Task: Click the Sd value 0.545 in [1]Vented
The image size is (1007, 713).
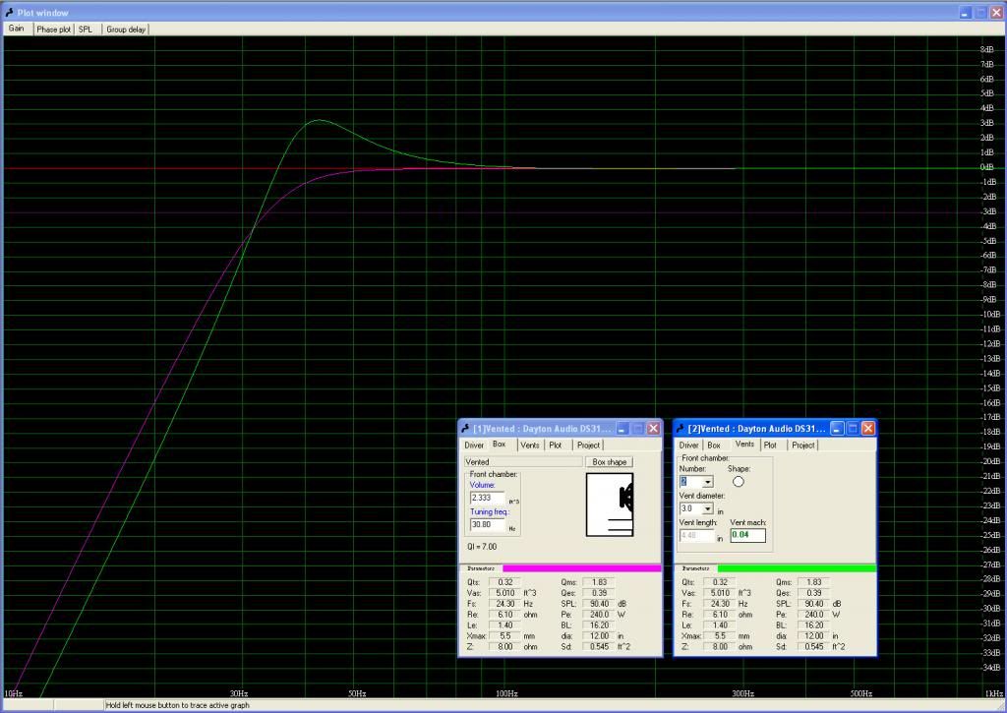Action: pos(599,647)
